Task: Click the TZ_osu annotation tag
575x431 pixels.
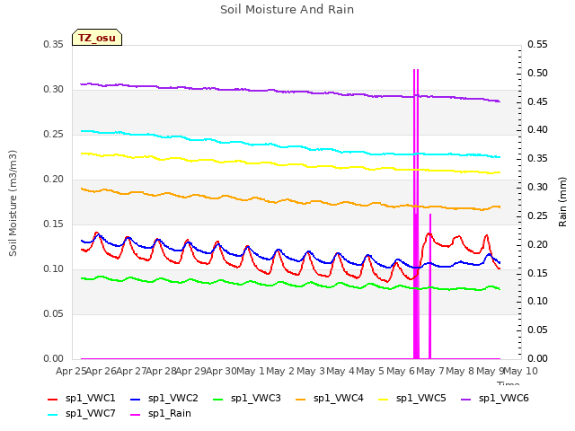Action: point(97,38)
